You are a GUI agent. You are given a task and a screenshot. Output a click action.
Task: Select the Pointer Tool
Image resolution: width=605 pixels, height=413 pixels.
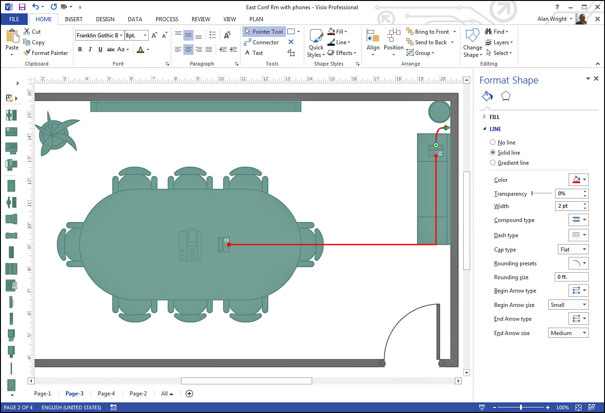(264, 31)
